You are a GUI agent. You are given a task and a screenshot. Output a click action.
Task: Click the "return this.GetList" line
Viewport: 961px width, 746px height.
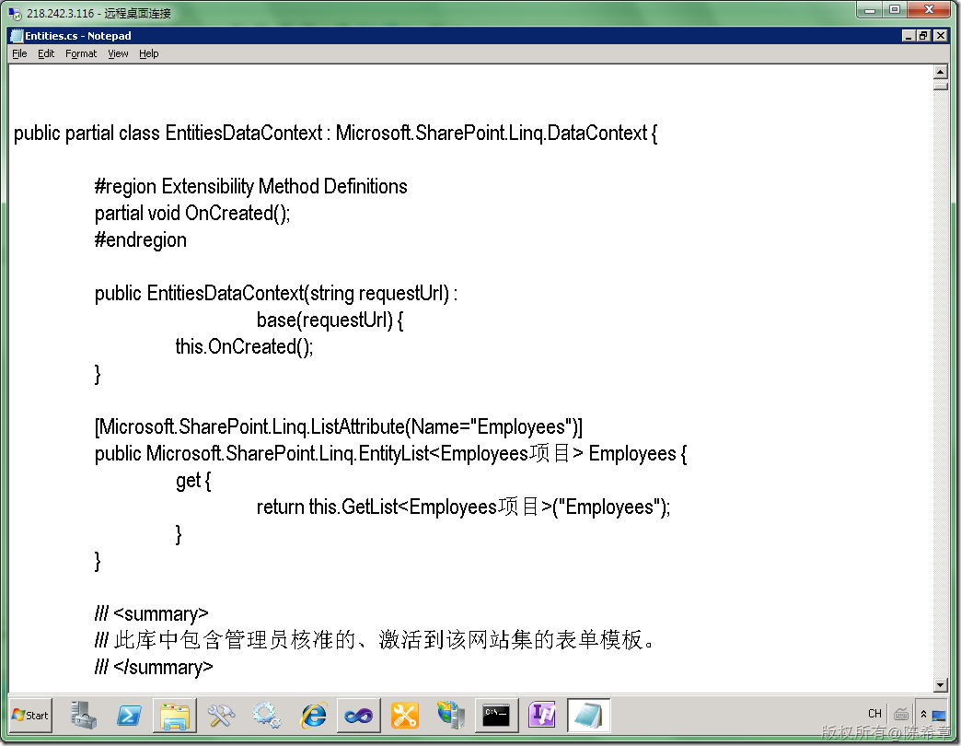(x=463, y=507)
